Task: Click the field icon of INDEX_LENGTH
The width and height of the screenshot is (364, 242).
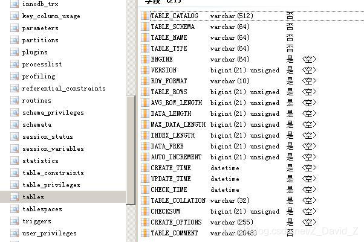Action: tap(145, 135)
